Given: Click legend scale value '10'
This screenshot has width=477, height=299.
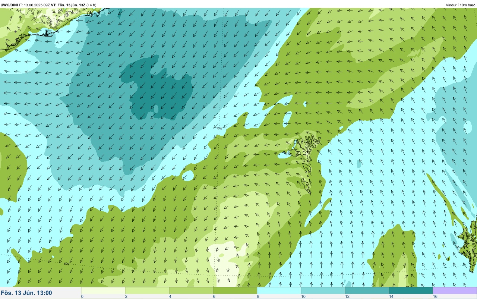Looking at the screenshot, I should coord(303,296).
